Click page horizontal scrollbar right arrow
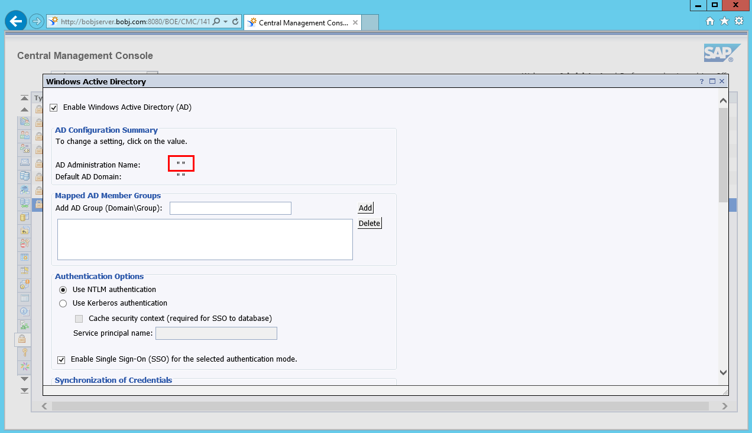 point(725,406)
